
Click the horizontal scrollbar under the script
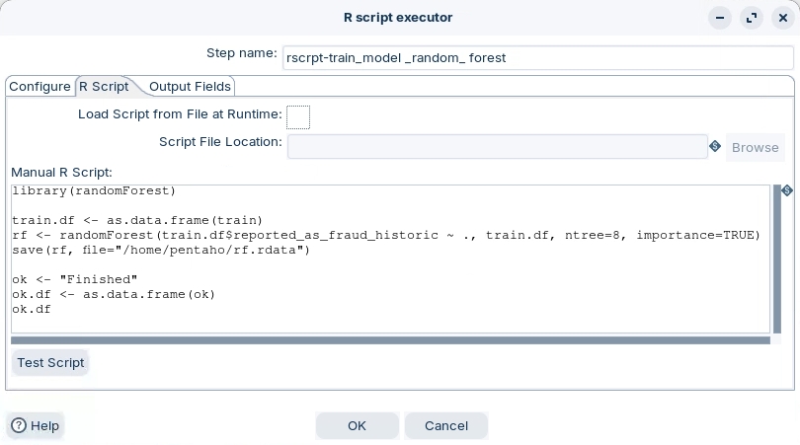pos(390,340)
